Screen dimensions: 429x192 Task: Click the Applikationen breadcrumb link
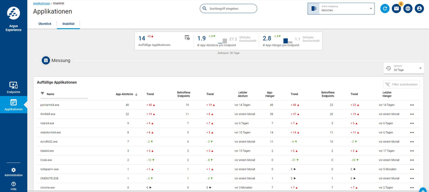pos(41,3)
